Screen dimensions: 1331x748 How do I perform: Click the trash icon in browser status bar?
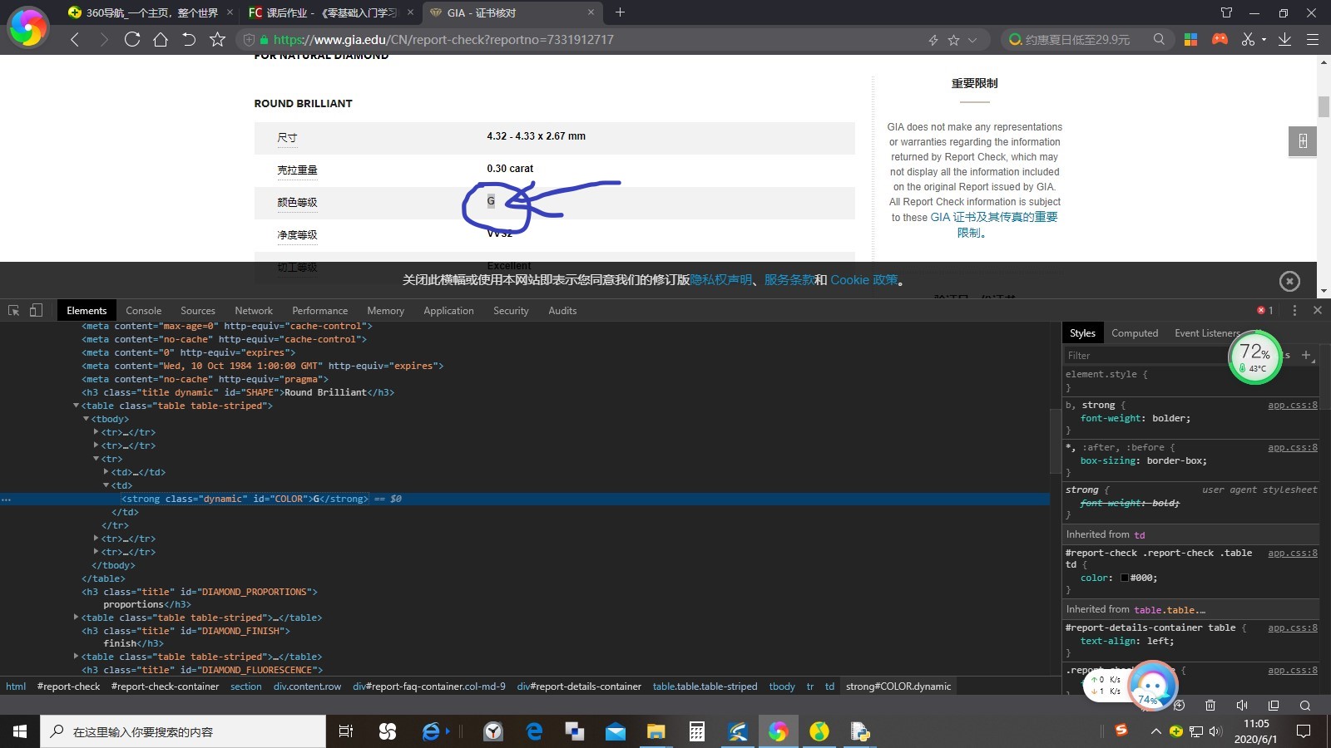click(x=1210, y=706)
